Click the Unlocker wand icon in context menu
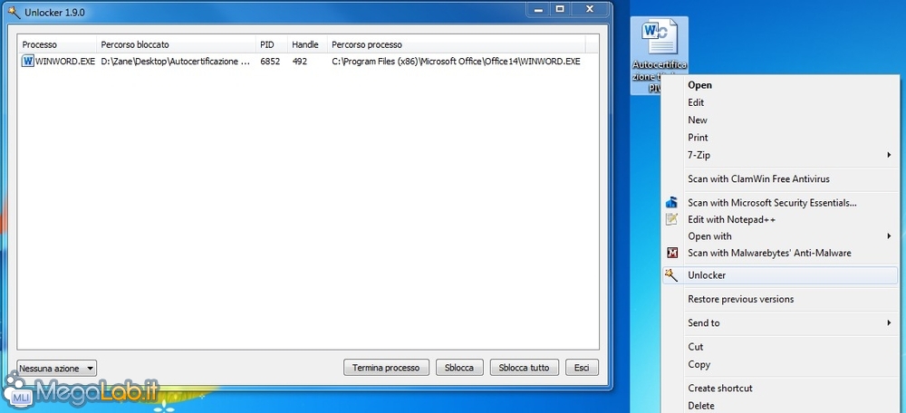Viewport: 906px width, 413px height. tap(671, 275)
